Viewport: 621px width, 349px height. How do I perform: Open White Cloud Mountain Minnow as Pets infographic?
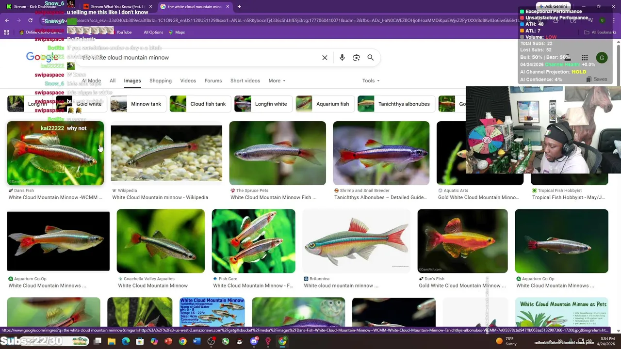(561, 312)
